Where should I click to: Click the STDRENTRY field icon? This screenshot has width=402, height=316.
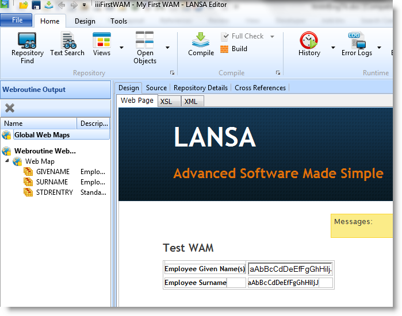click(x=28, y=192)
